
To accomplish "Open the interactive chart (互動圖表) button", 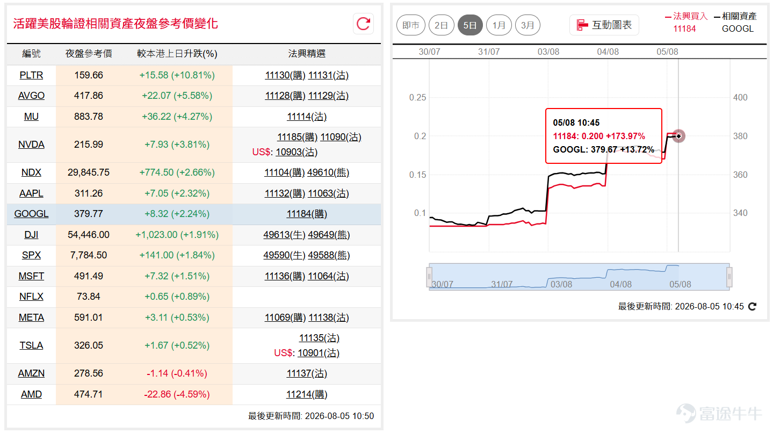I will [604, 25].
